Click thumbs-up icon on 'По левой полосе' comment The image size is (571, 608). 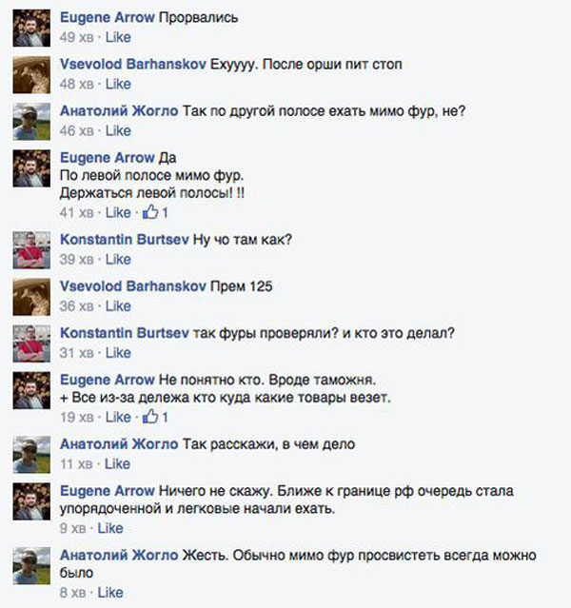(x=150, y=212)
